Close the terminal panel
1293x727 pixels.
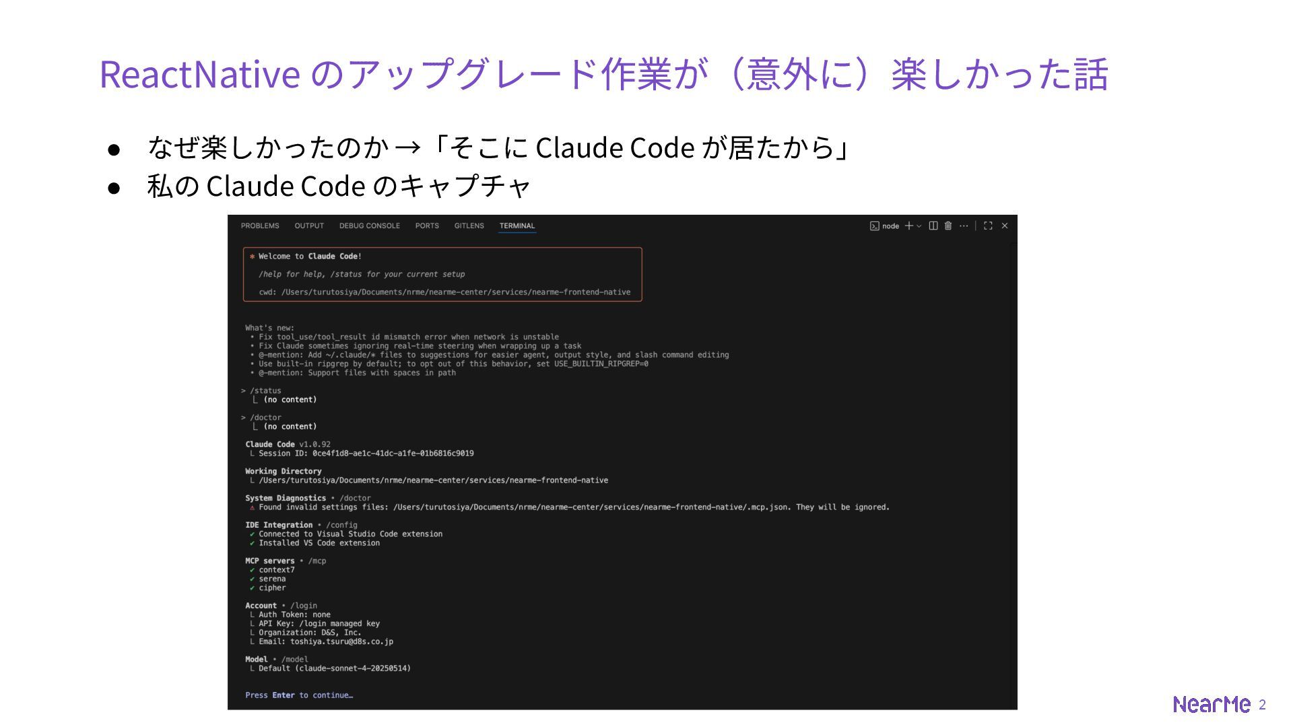[1005, 226]
